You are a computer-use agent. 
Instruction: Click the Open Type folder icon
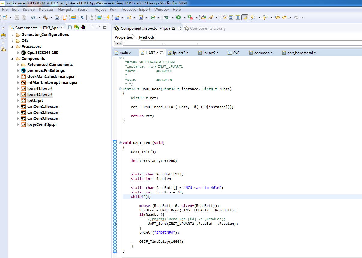tap(203, 17)
